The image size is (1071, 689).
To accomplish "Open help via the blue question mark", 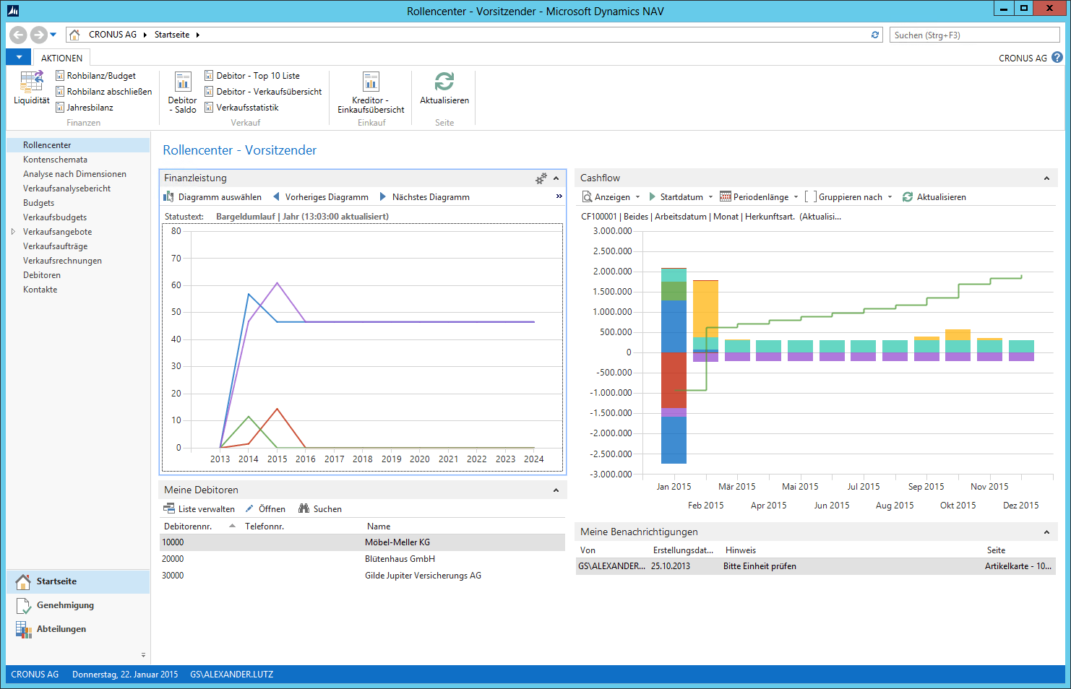I will click(1057, 58).
